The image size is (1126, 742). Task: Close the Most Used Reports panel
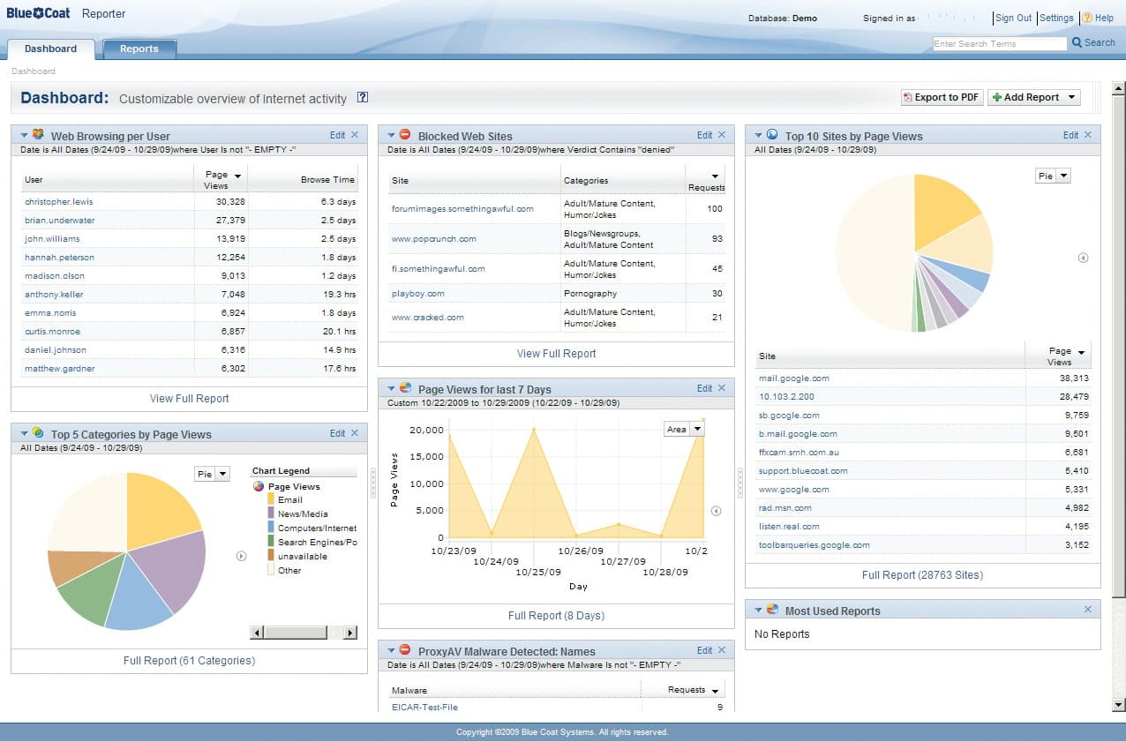(x=1088, y=610)
